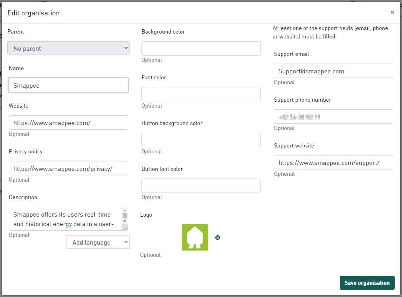Screen dimensions: 402x297
Task: Focus the Name field containing Smappee
Action: (x=68, y=85)
